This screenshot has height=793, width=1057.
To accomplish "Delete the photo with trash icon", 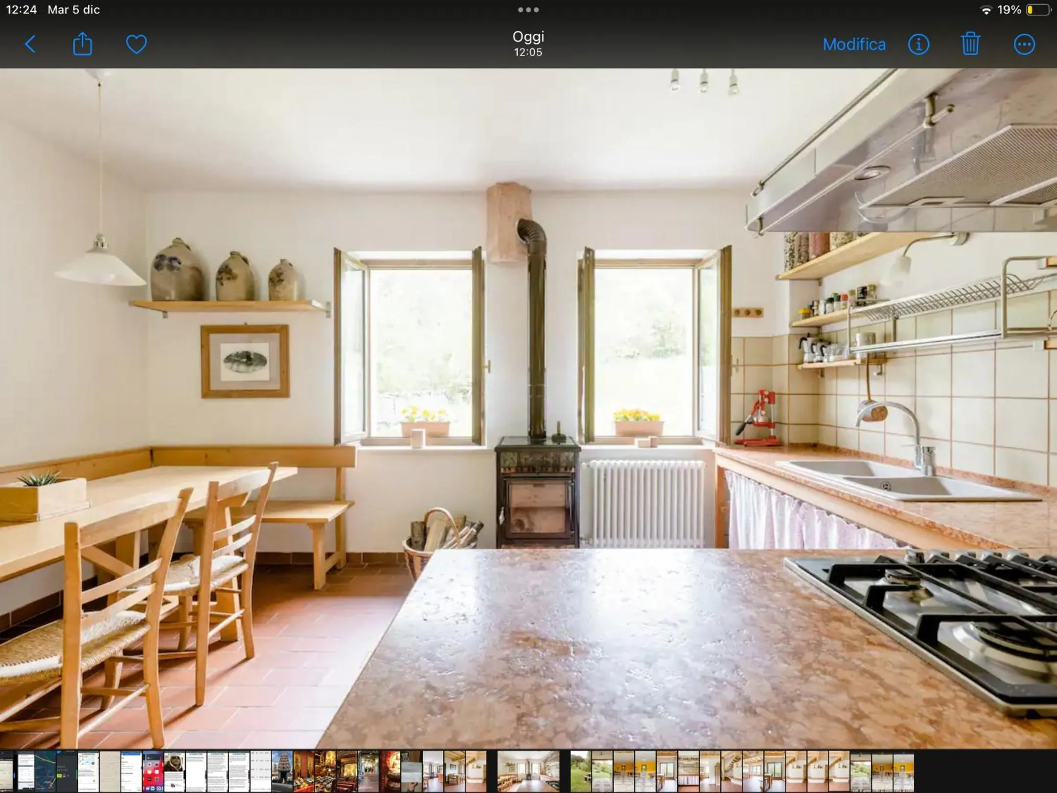I will 970,44.
